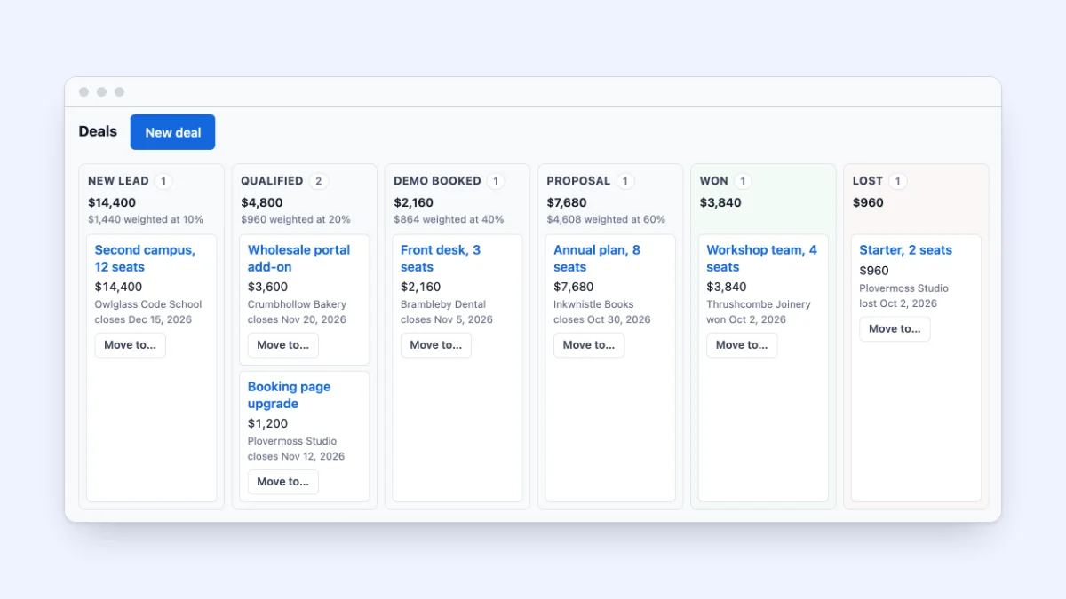Viewport: 1066px width, 599px height.
Task: Click the Thrushcombe Joinery company name
Action: (x=759, y=304)
